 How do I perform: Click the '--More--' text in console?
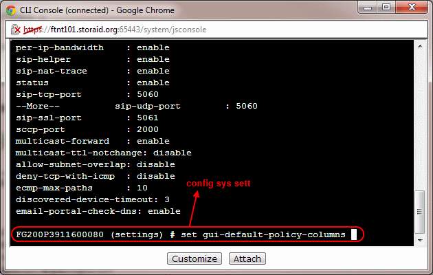pos(38,106)
